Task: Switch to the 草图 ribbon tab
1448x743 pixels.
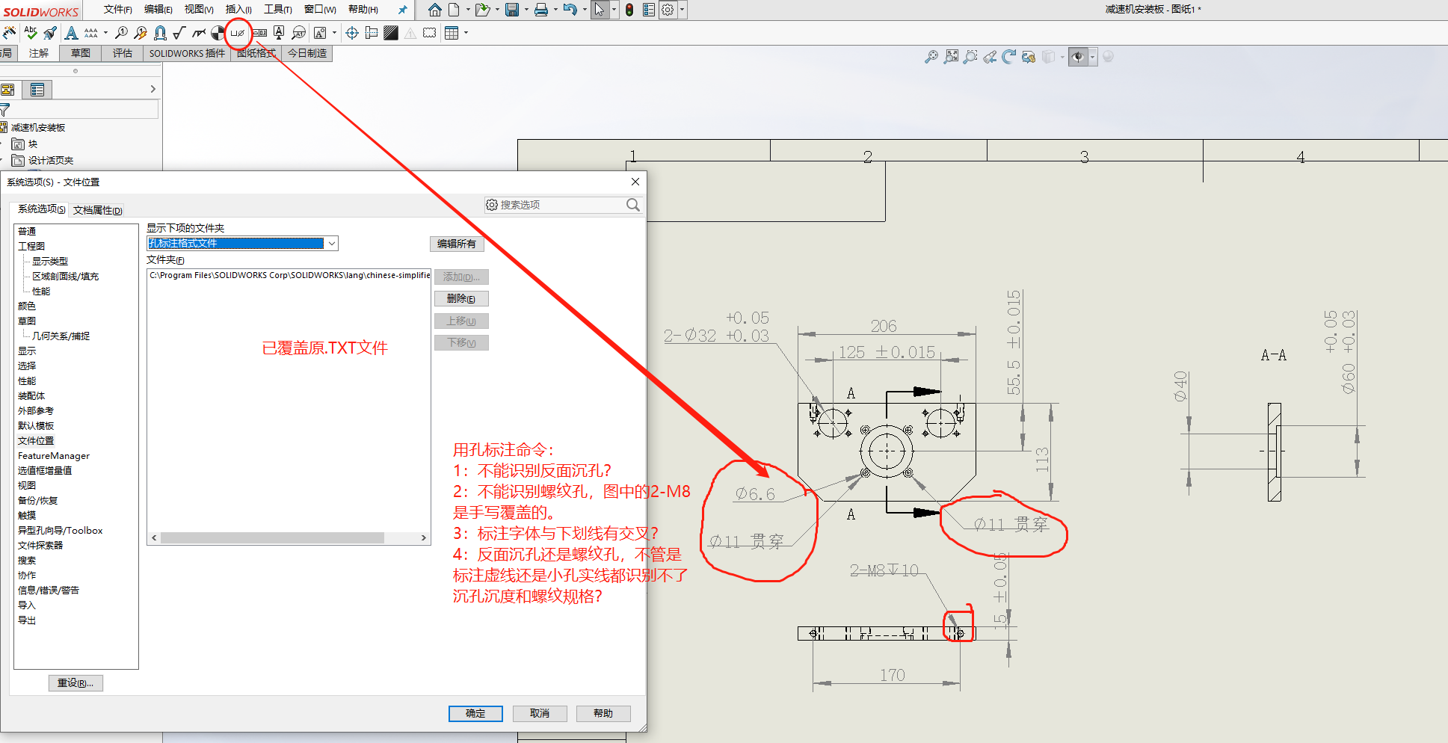Action: point(81,53)
